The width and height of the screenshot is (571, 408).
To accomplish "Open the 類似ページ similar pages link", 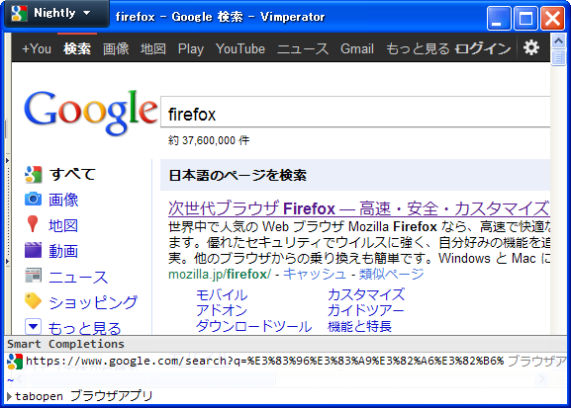I will (392, 274).
